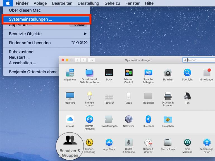Open the Startvolume preference pane

(x=168, y=145)
